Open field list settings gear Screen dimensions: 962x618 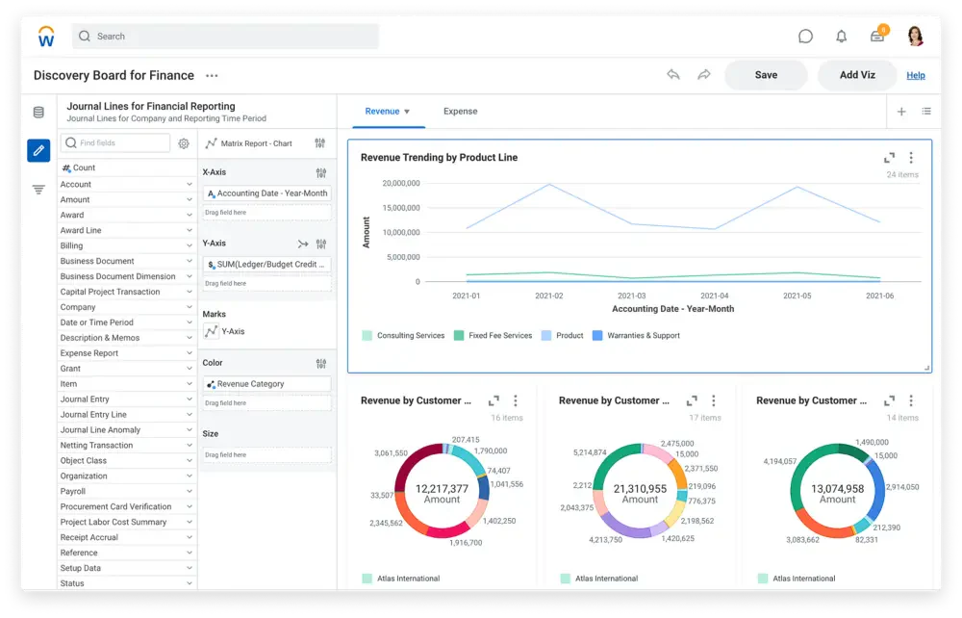pos(184,143)
